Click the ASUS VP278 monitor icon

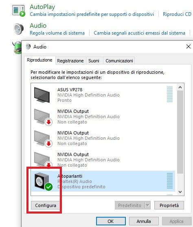[42, 95]
